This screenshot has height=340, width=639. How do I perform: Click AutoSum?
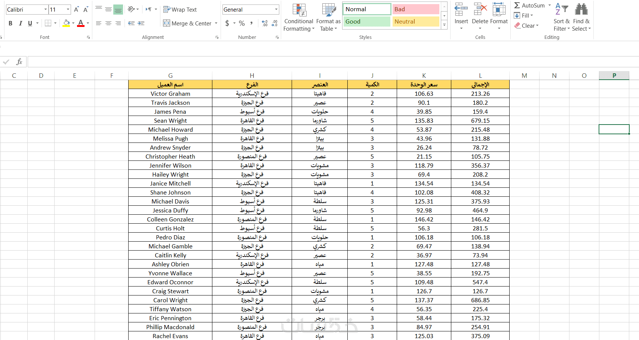tap(529, 6)
